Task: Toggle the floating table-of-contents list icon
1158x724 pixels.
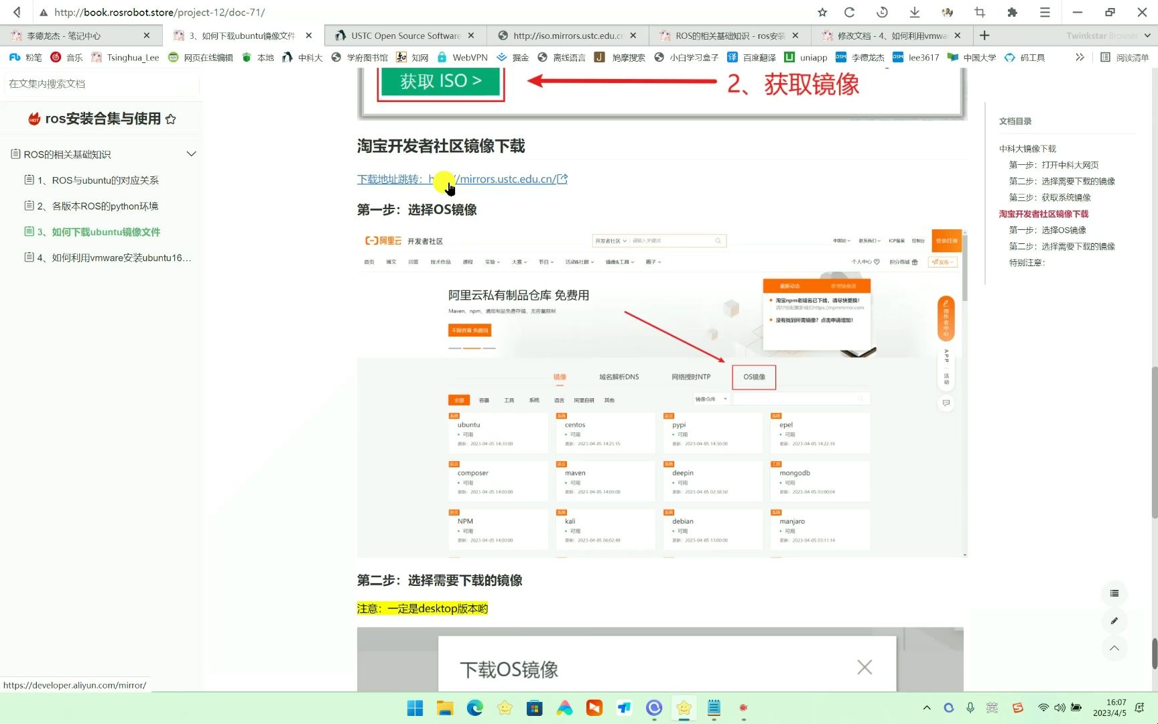Action: [x=1114, y=593]
